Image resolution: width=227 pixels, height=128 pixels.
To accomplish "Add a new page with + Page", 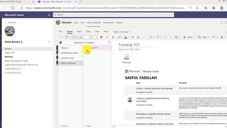I will coord(88,126).
